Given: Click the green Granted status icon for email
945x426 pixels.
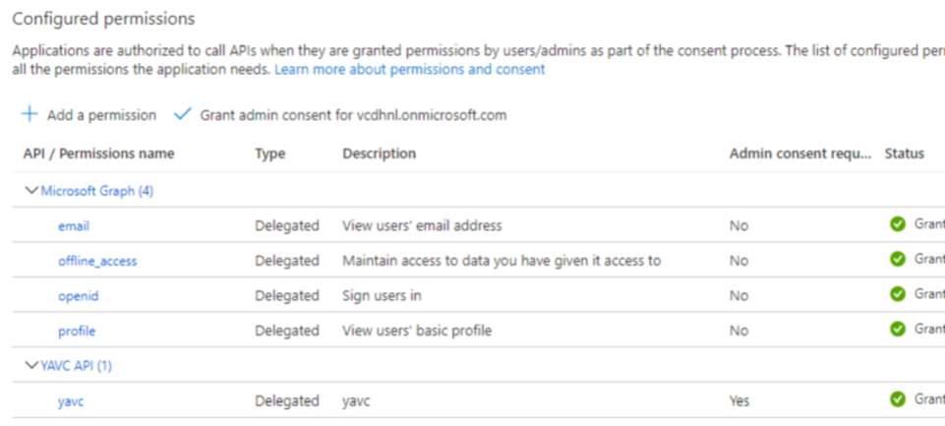Looking at the screenshot, I should pyautogui.click(x=898, y=224).
